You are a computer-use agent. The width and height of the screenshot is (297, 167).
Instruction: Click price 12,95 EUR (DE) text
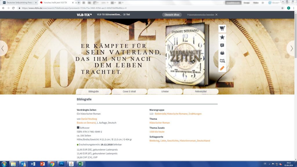click(97, 150)
